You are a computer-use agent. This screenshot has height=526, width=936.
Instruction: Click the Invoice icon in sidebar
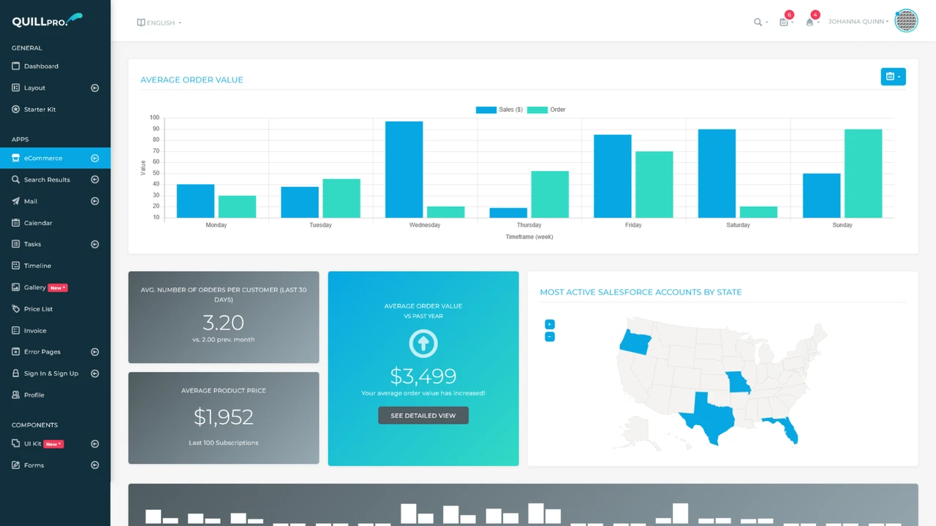coord(16,330)
